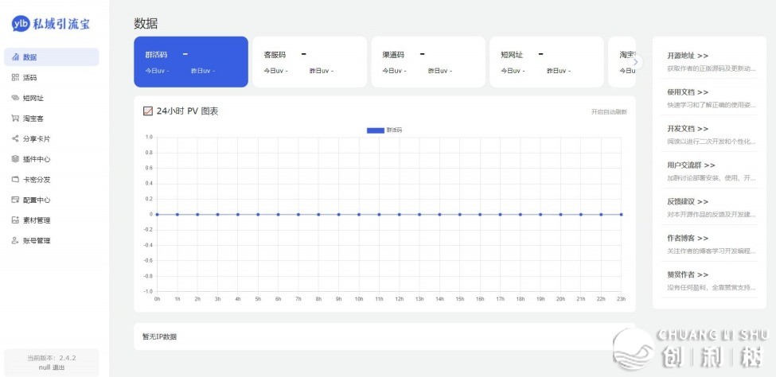Click the 活码 QR icon in sidebar
This screenshot has height=377, width=776.
[15, 78]
